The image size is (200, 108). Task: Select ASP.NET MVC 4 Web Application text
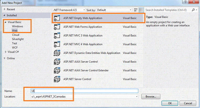pos(83,44)
